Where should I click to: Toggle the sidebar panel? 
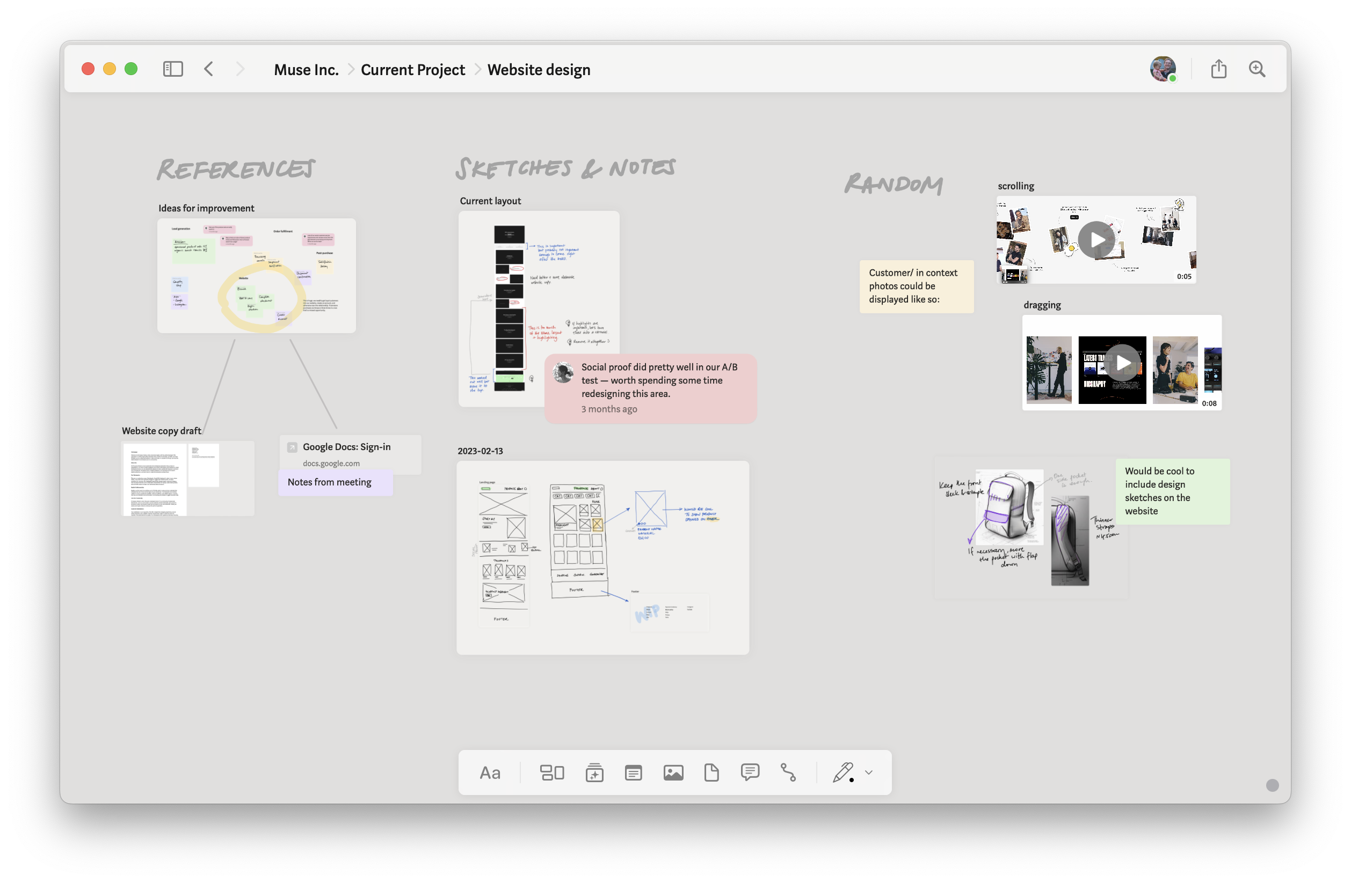(172, 69)
